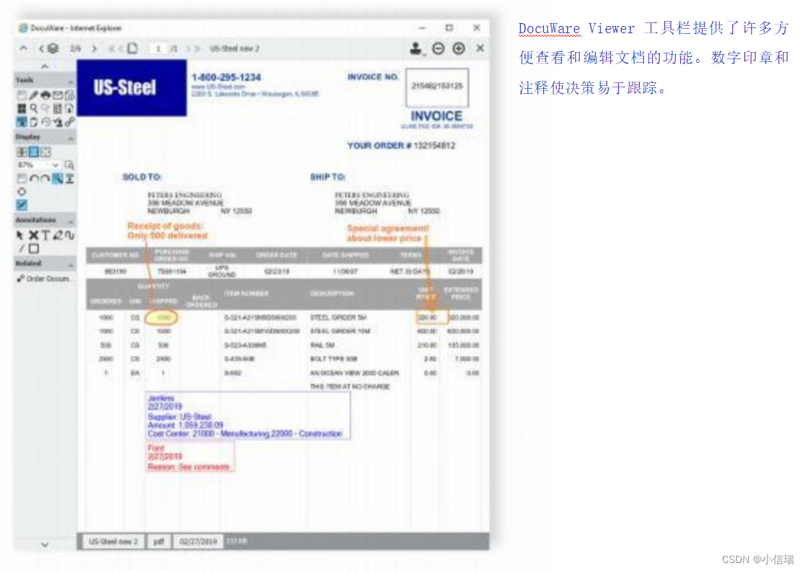Image resolution: width=805 pixels, height=571 pixels.
Task: Click the STEEL GIRDER 5M description cell
Action: point(338,318)
